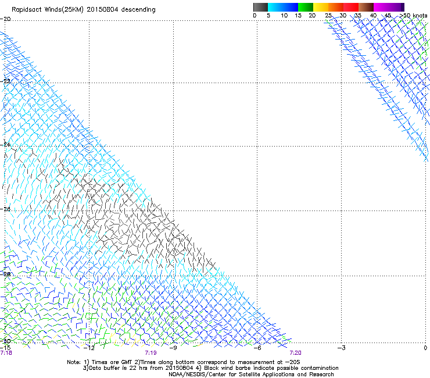Click the NOAA/NESDIS credit line
This screenshot has width=430, height=378.
click(251, 375)
